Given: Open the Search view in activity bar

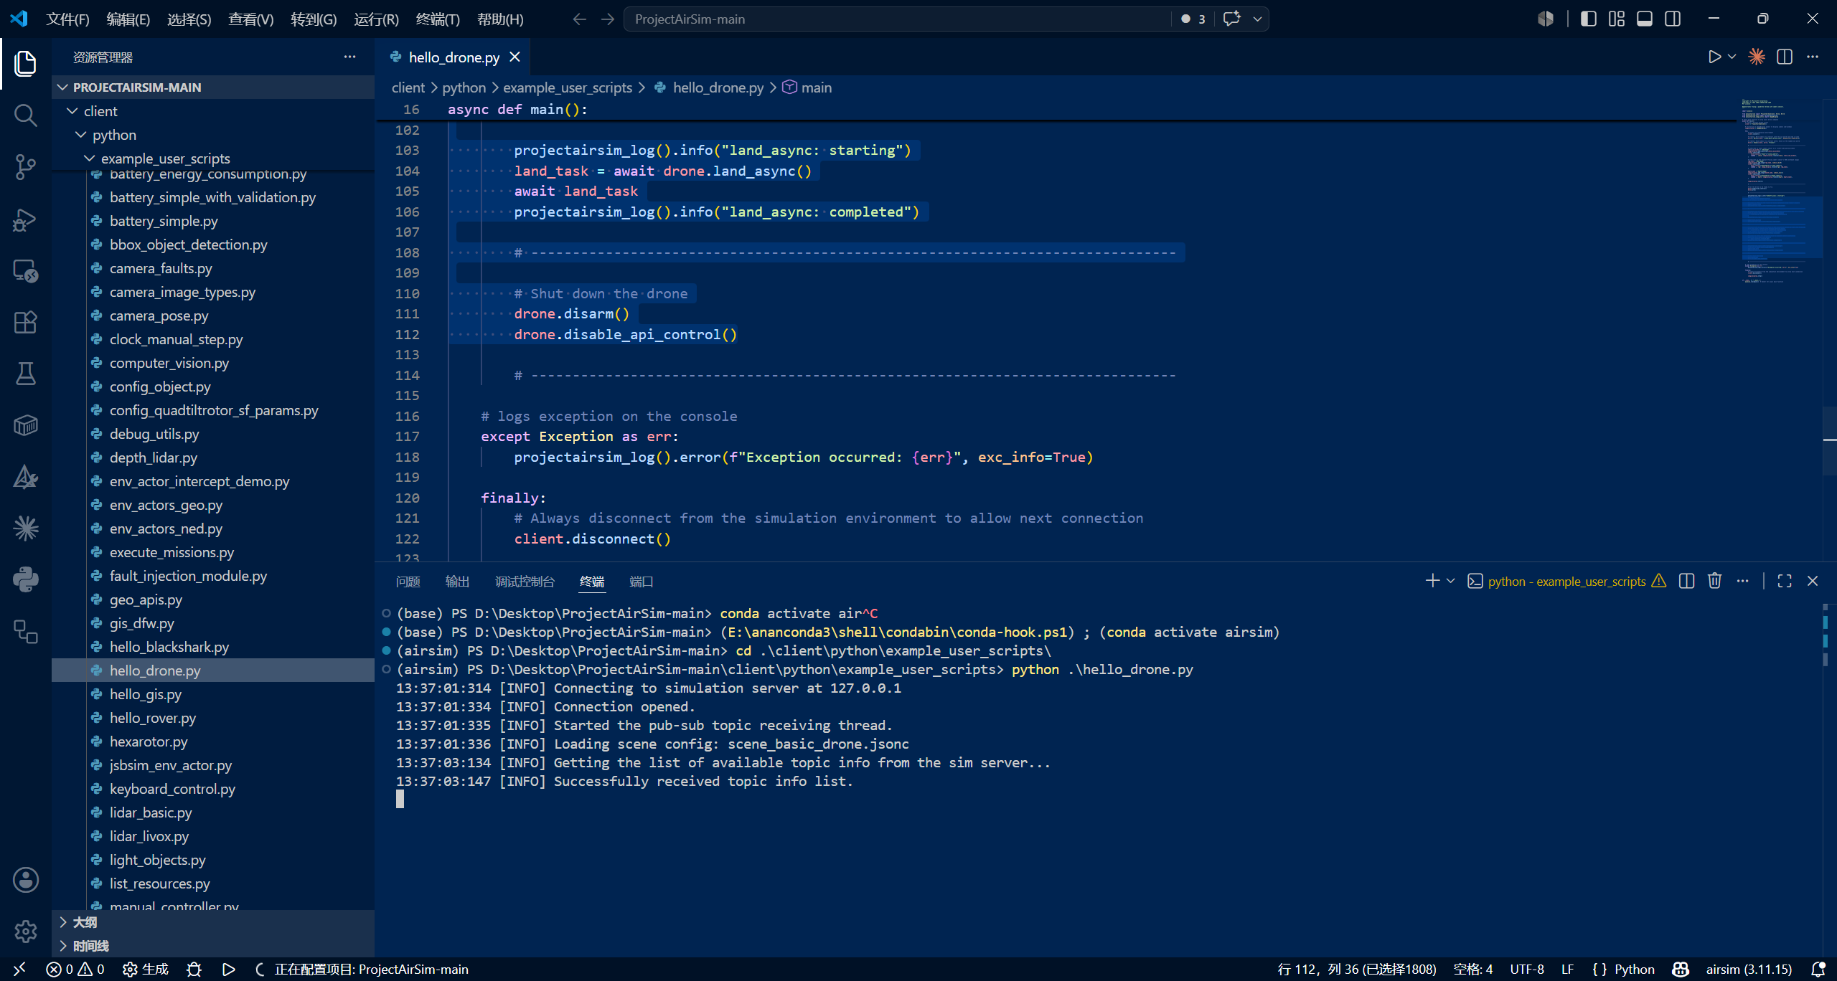Looking at the screenshot, I should point(26,115).
